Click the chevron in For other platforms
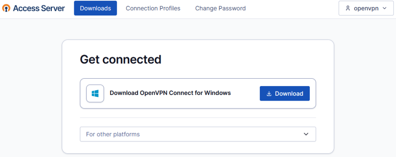396x157 pixels. click(x=306, y=134)
